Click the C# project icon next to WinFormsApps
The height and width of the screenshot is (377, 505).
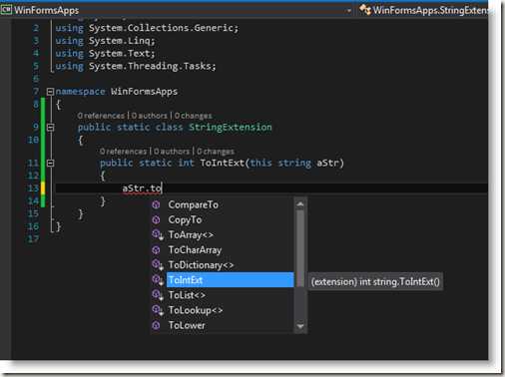click(x=6, y=10)
